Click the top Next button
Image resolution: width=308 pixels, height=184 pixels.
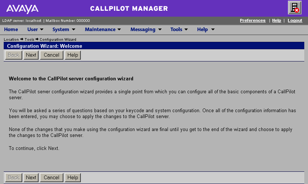click(x=31, y=55)
